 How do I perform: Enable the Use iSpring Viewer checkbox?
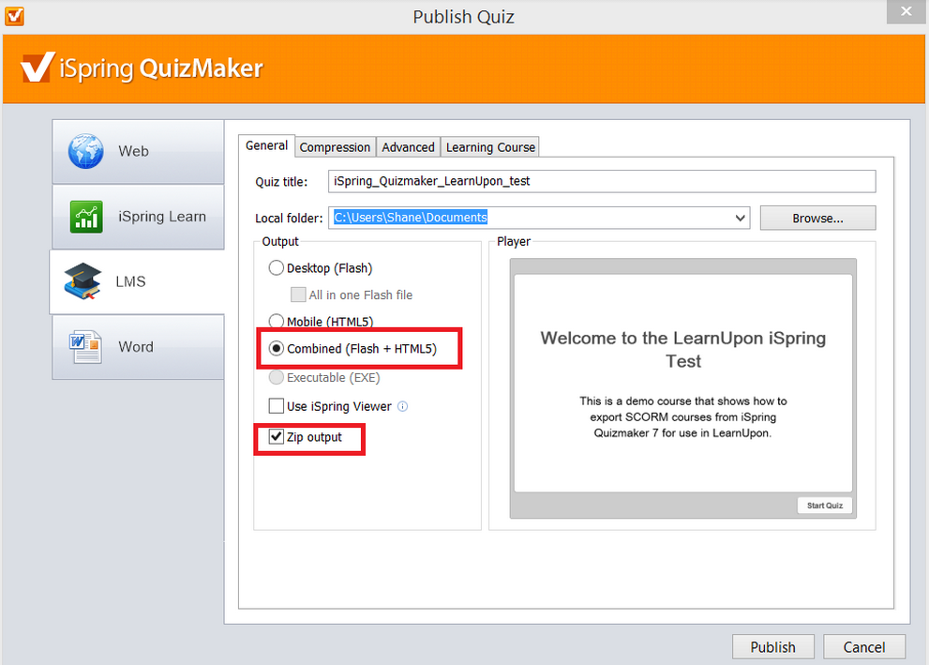pyautogui.click(x=277, y=406)
